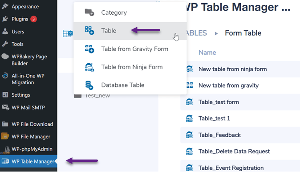The height and width of the screenshot is (172, 300).
Task: Click the Form Table breadcrumb
Action: tap(243, 33)
